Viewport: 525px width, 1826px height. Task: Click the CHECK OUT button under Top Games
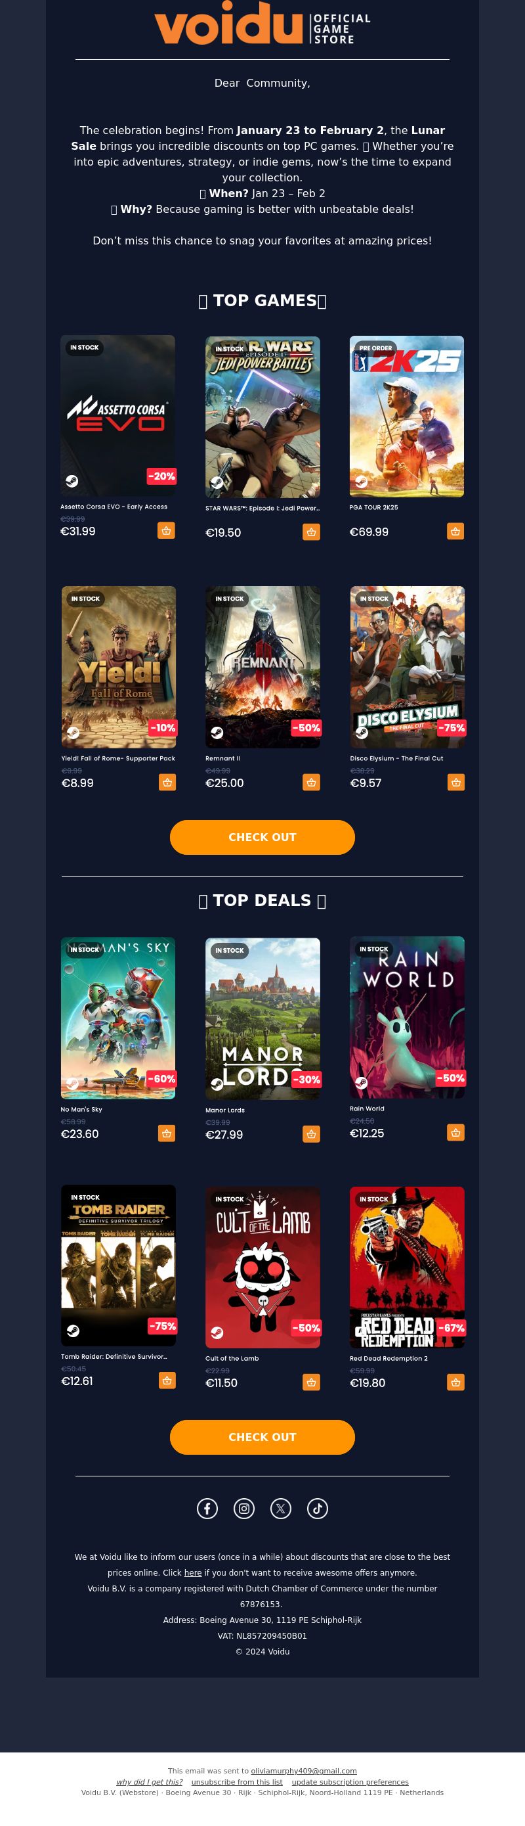262,837
